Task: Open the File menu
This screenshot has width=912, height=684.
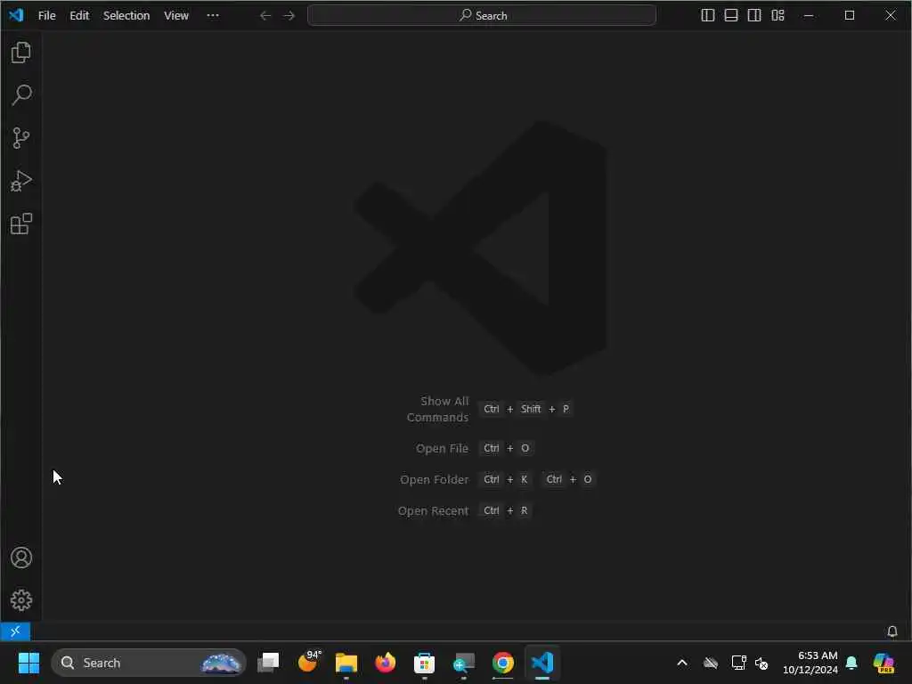Action: click(x=46, y=16)
